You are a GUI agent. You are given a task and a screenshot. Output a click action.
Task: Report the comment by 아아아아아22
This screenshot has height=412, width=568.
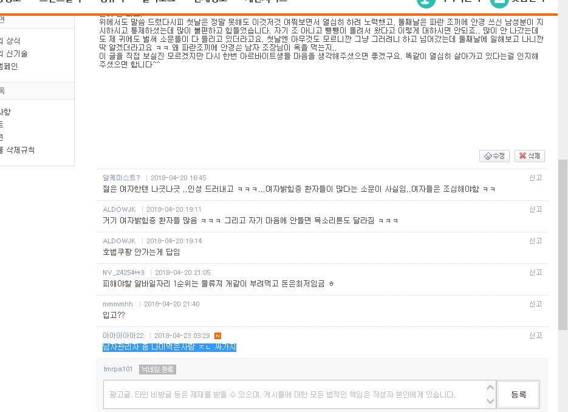pyautogui.click(x=535, y=336)
